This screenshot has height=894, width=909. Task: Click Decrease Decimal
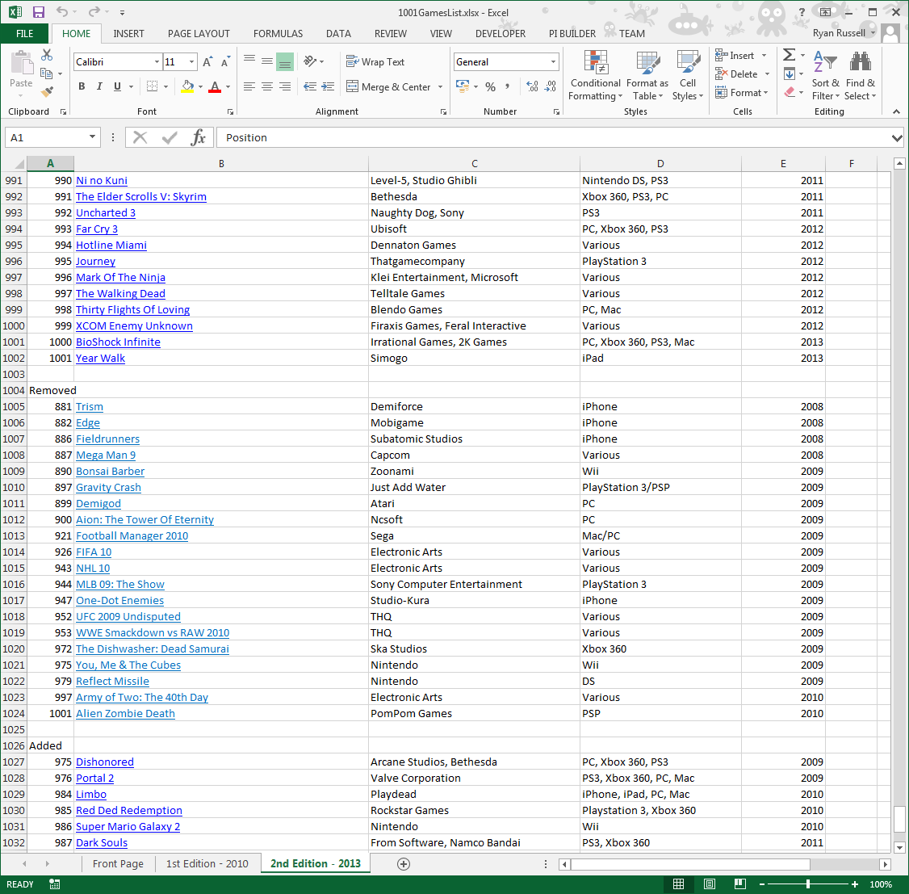tap(550, 86)
